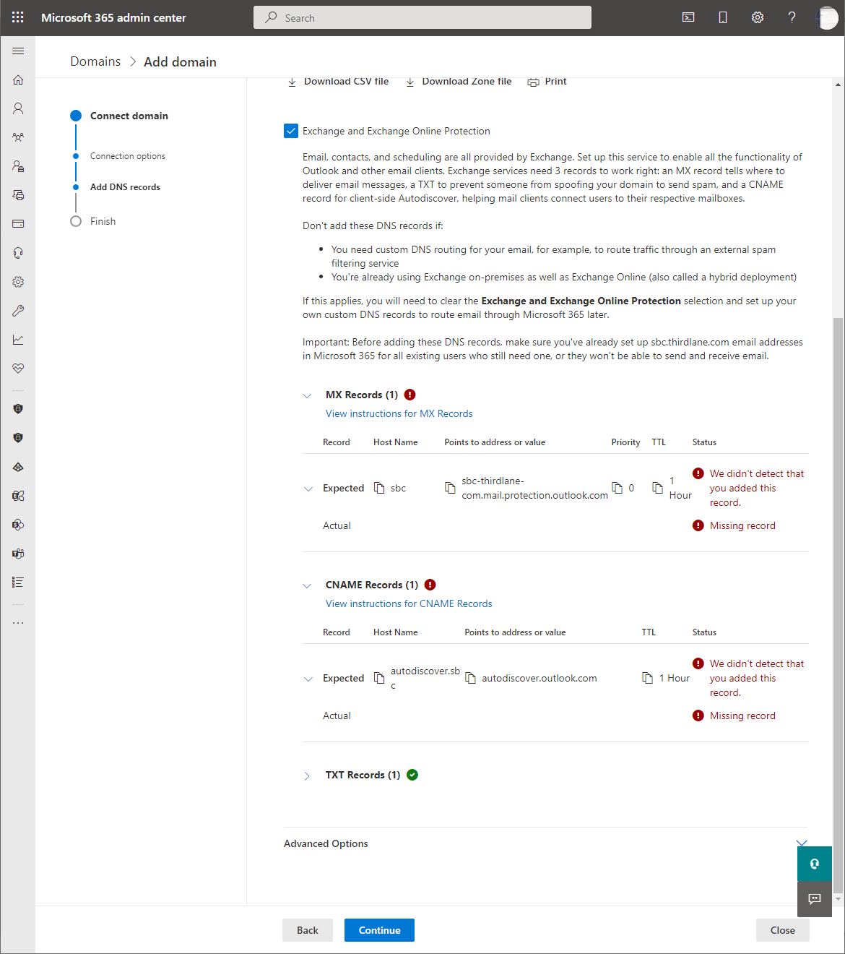Open Teams admin center icon
Image resolution: width=845 pixels, height=954 pixels.
[18, 554]
